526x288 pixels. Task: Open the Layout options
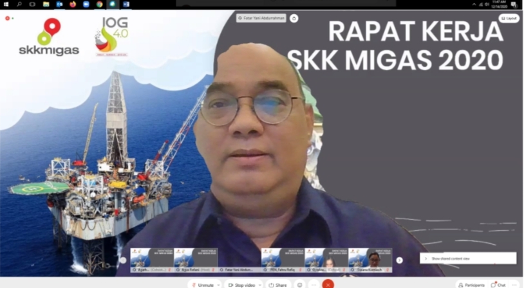pyautogui.click(x=509, y=18)
